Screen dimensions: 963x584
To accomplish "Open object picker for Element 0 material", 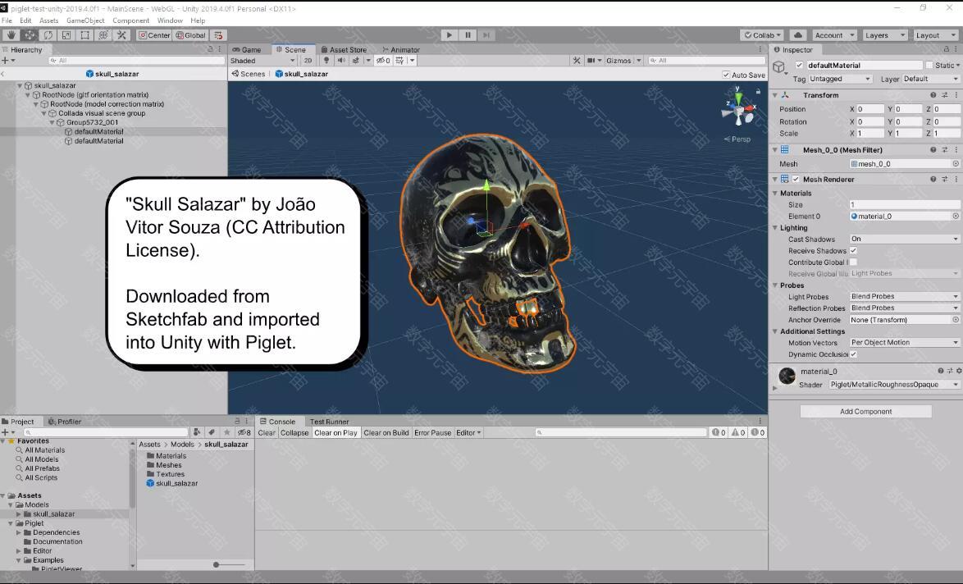I will 956,217.
